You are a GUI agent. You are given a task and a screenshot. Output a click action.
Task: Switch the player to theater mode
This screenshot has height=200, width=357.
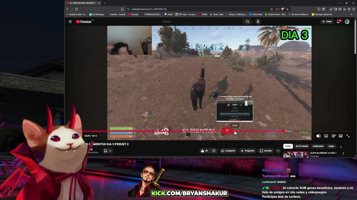pos(341,136)
